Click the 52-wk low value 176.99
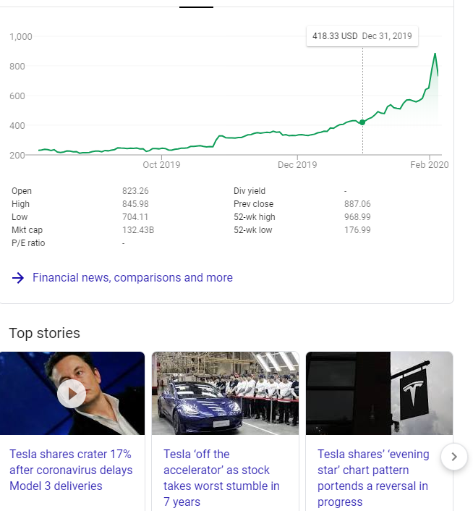 point(357,229)
